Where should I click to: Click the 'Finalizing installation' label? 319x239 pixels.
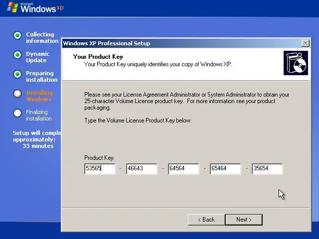click(39, 115)
